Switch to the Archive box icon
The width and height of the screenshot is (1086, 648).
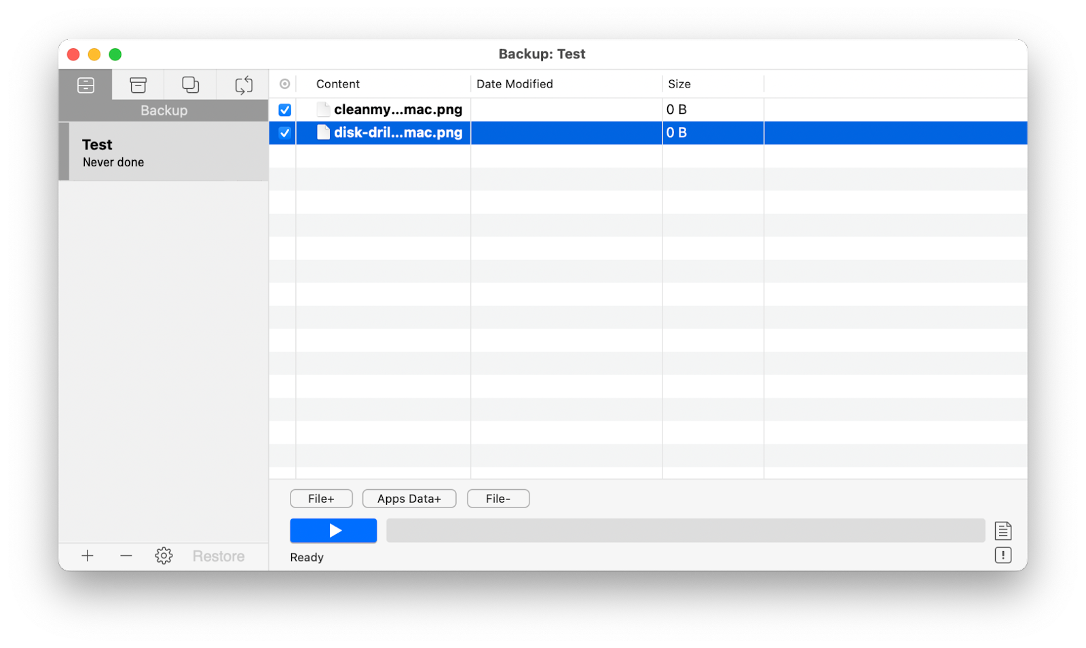point(138,84)
